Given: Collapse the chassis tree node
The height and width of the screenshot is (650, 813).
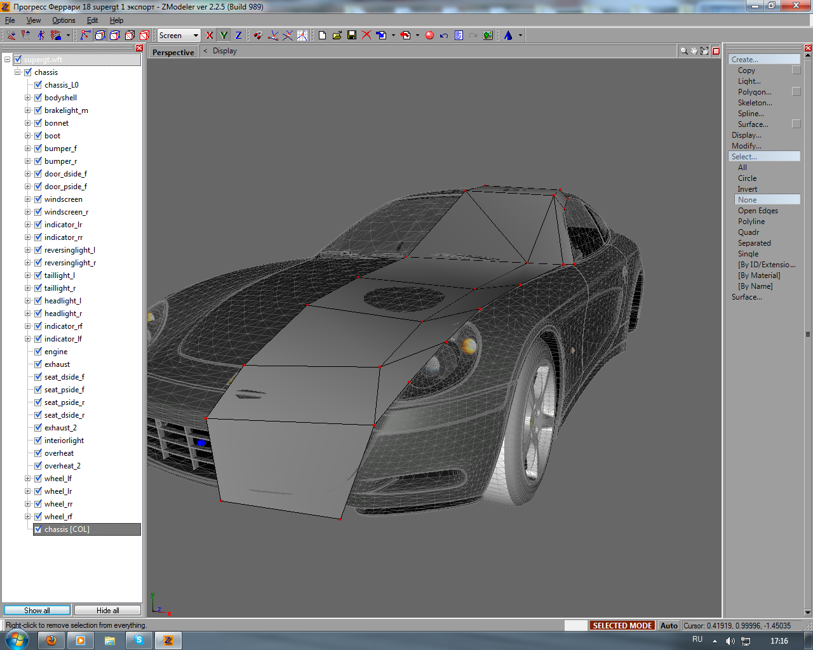Looking at the screenshot, I should [18, 72].
